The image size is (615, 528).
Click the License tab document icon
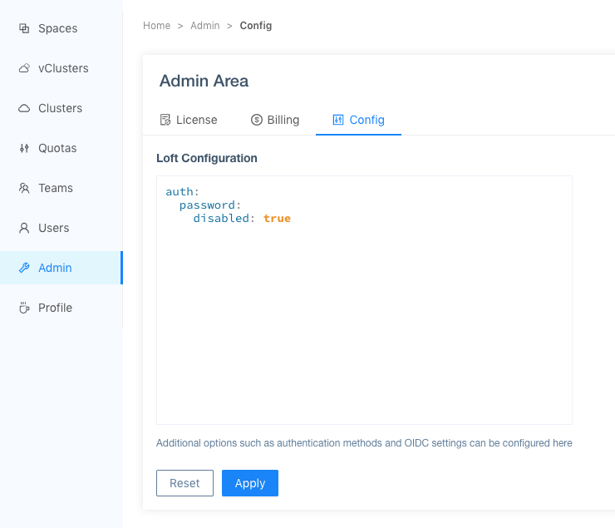point(165,120)
